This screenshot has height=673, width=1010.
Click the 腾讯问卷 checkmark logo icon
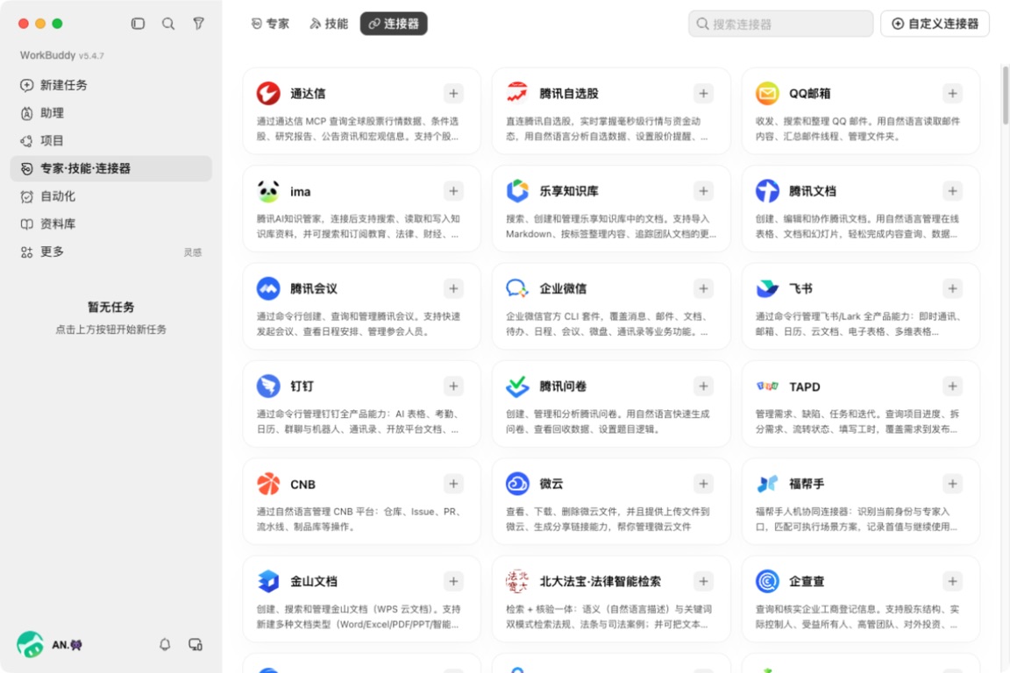coord(517,386)
